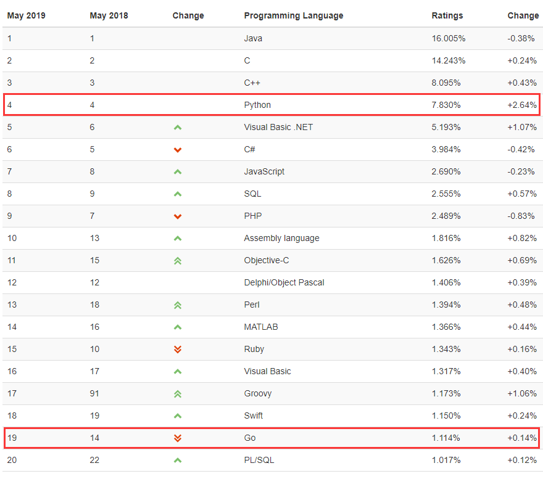543x479 pixels.
Task: Click the double up arrow in Objective-C row
Action: click(x=178, y=261)
